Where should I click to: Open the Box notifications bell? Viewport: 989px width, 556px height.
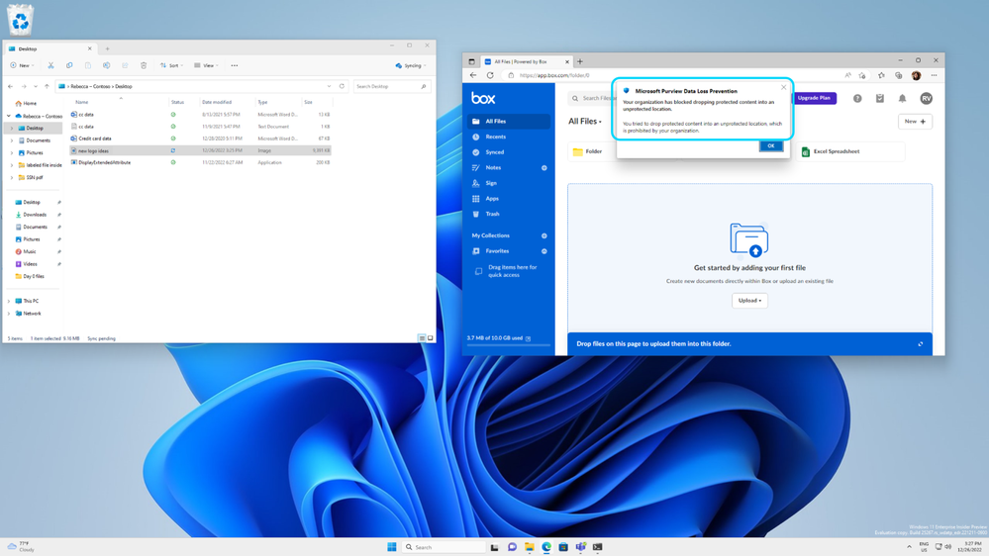click(902, 98)
